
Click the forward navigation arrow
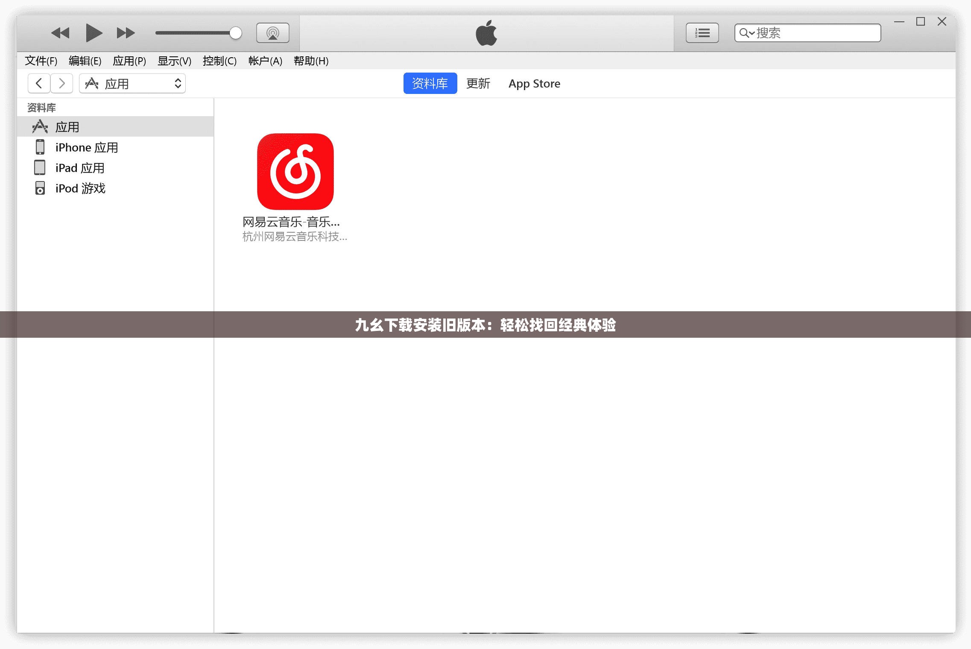[x=62, y=83]
